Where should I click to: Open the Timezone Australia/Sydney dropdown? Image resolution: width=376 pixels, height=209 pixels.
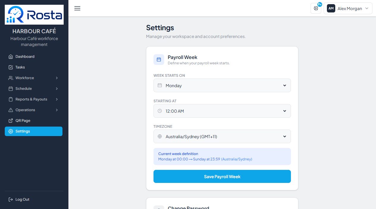(222, 136)
